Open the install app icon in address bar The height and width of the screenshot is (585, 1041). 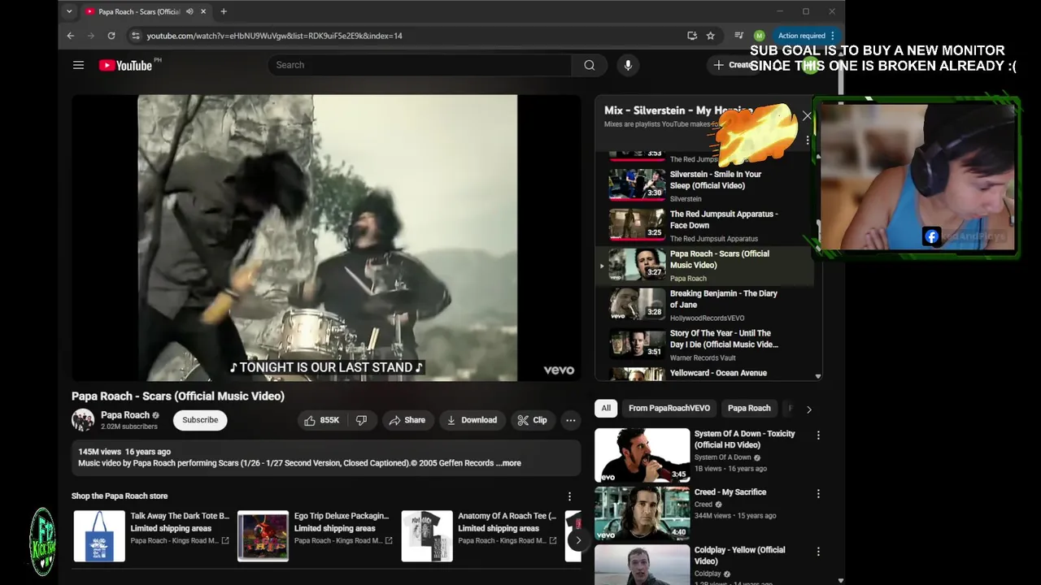pyautogui.click(x=691, y=36)
